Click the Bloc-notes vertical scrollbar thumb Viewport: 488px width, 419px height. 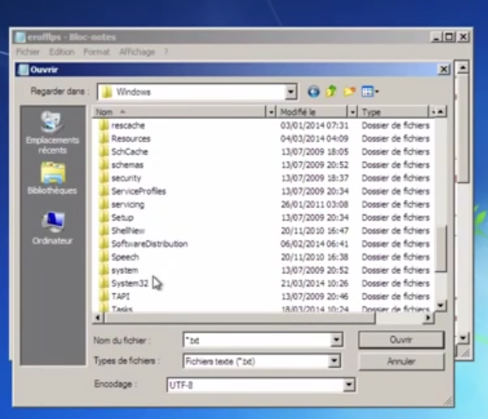[x=463, y=128]
